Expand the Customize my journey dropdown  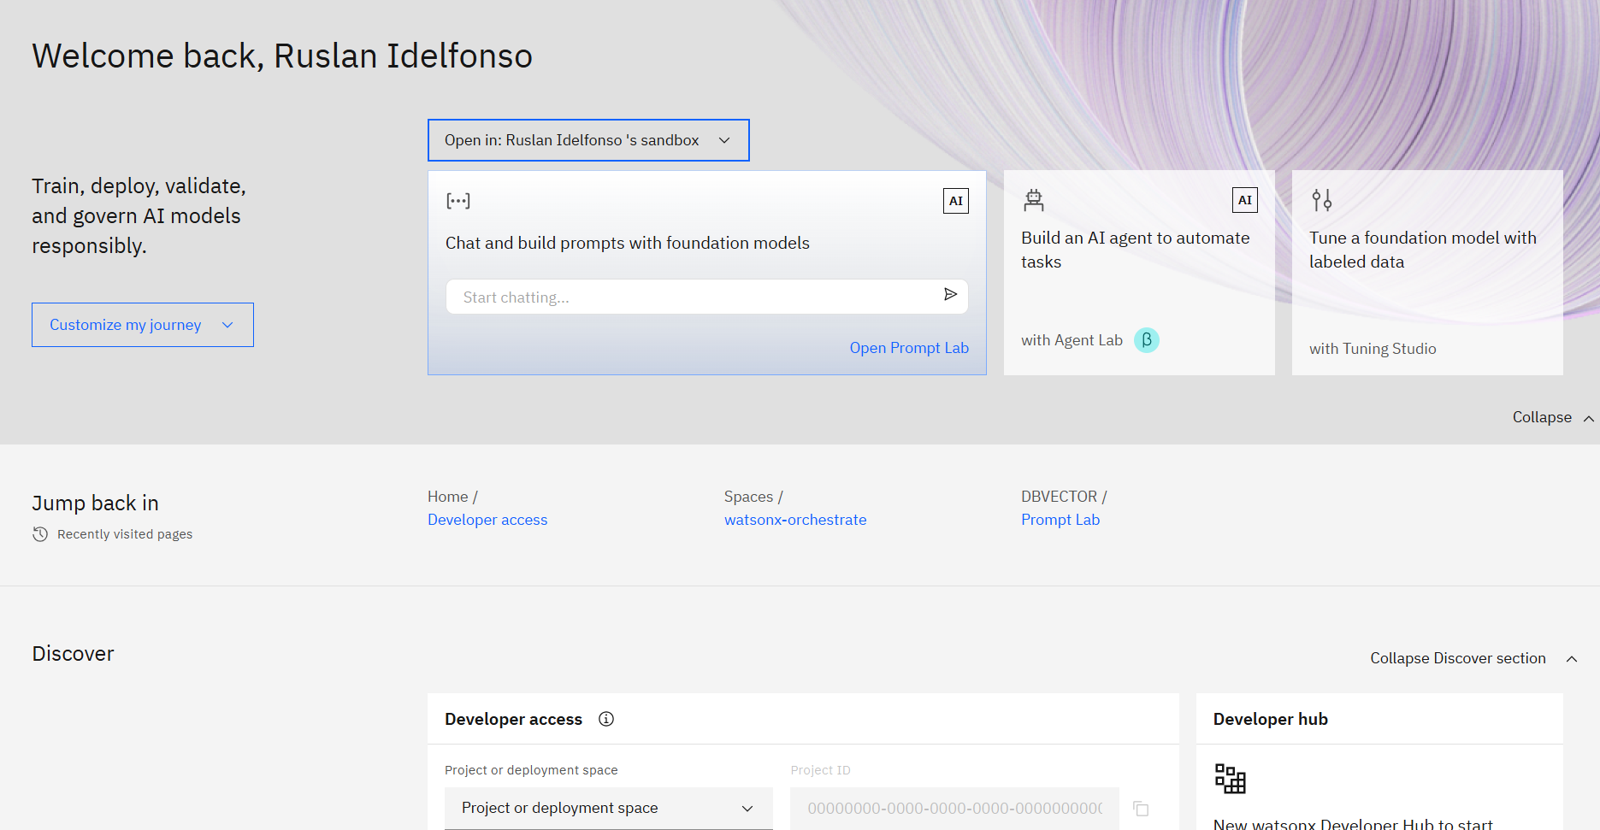(x=143, y=325)
